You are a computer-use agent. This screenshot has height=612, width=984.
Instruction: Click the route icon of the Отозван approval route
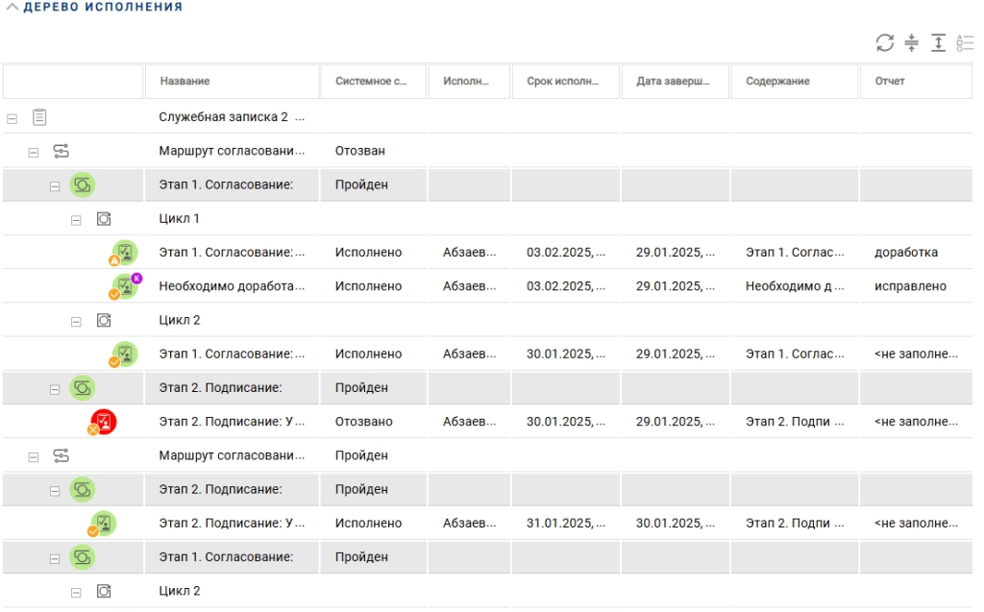click(x=62, y=150)
